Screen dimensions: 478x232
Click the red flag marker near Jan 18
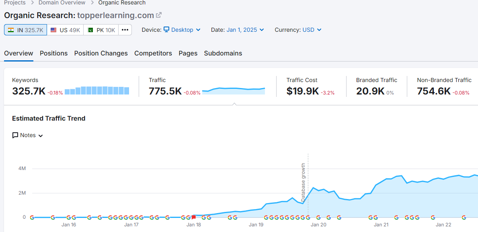[x=193, y=216]
